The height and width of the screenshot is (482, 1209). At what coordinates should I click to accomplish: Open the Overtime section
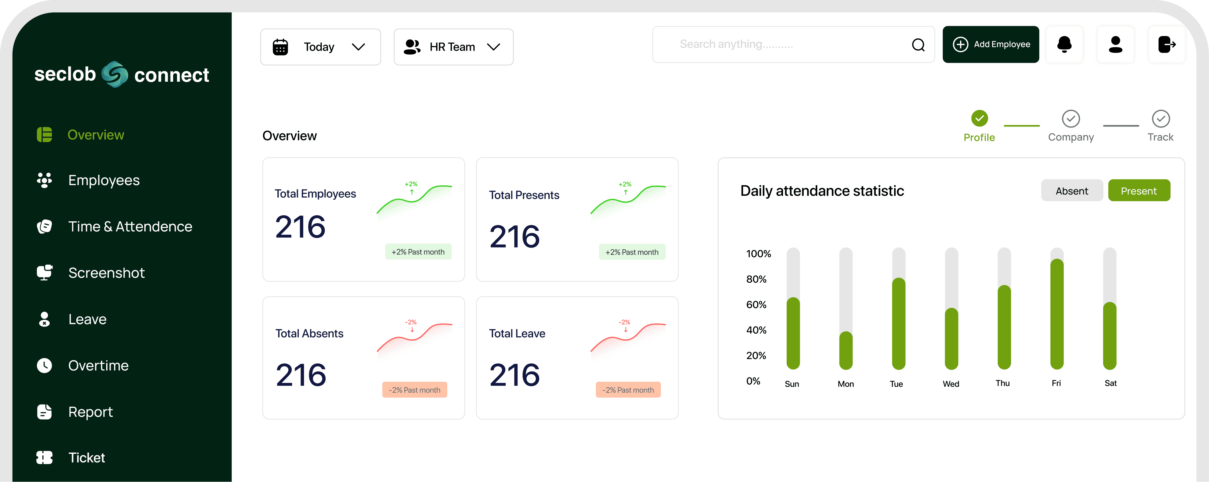tap(98, 365)
